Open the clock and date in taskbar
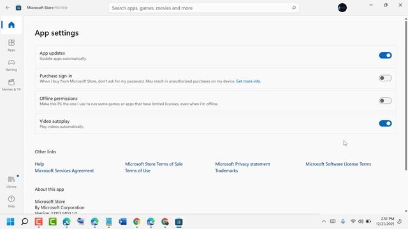Screen dimensions: 408x229 pos(385,221)
